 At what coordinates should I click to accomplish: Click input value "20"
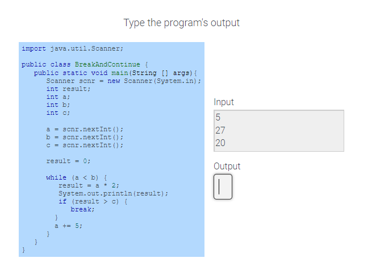point(220,143)
